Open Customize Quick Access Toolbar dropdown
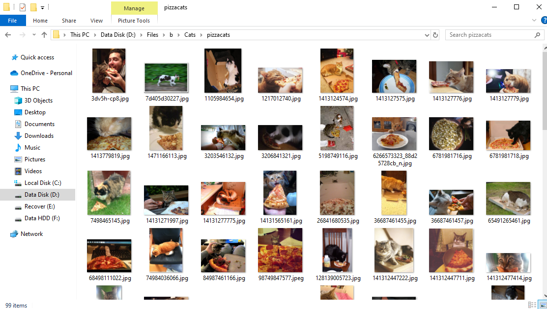547x309 pixels. tap(42, 7)
